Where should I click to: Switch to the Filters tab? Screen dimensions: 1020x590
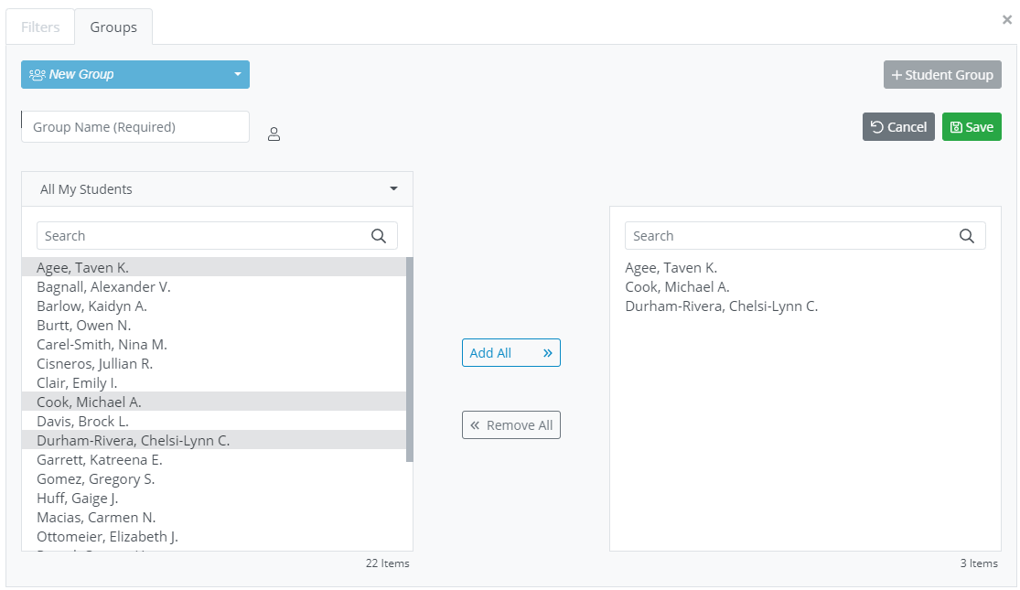coord(40,27)
